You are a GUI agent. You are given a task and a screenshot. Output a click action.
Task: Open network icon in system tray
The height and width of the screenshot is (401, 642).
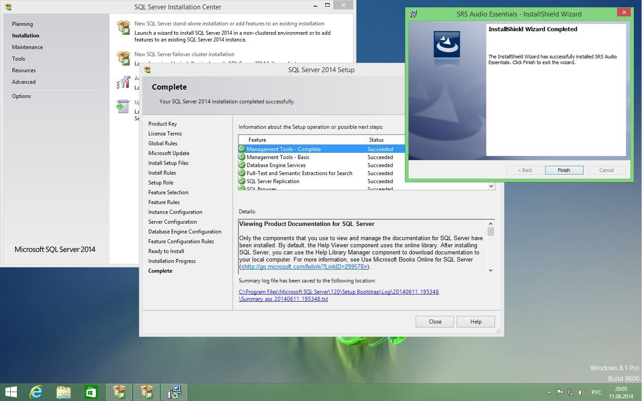pyautogui.click(x=571, y=393)
